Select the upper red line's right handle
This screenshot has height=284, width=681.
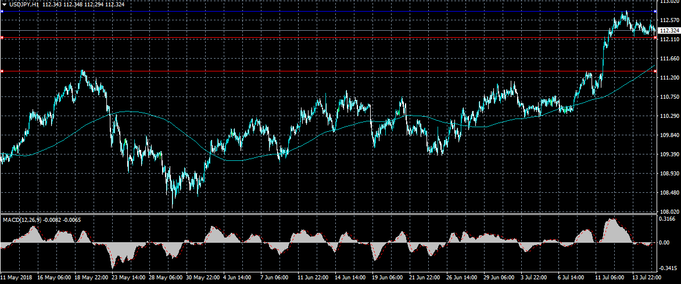655,38
